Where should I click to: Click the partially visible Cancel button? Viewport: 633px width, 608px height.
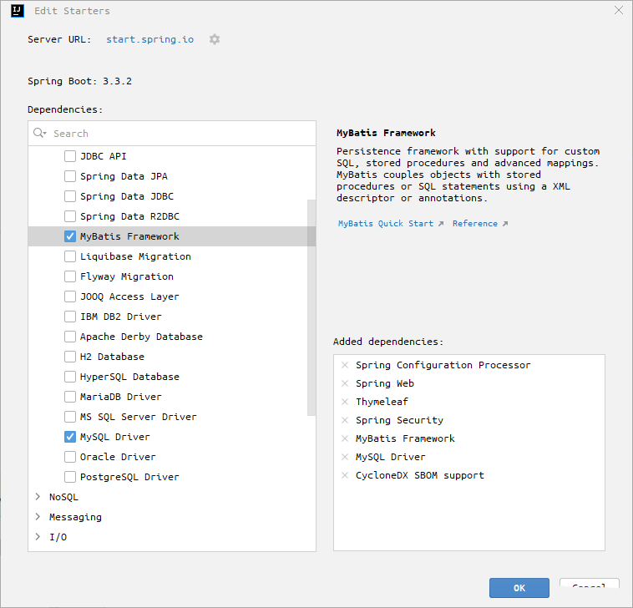pos(589,584)
